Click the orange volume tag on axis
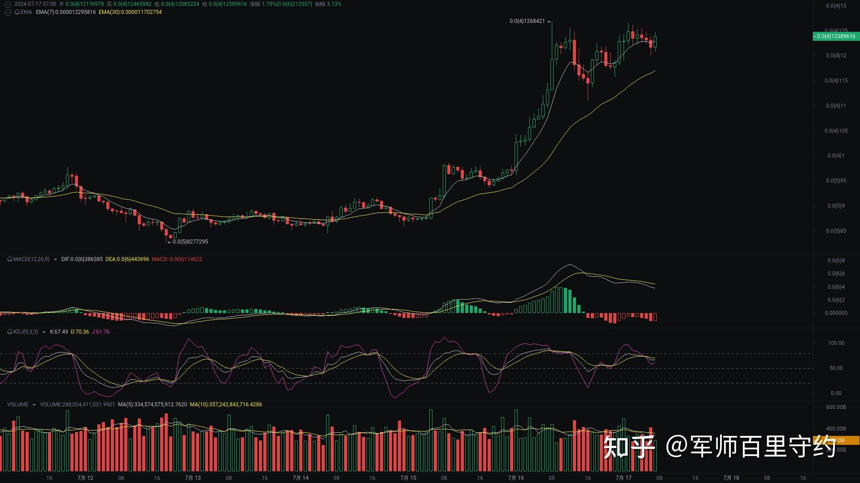Viewport: 860px width, 483px height. 836,440
